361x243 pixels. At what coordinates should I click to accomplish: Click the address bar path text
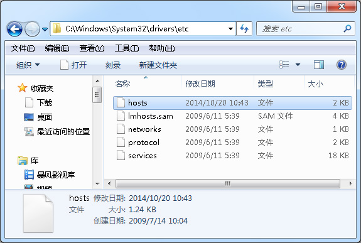[x=127, y=29]
